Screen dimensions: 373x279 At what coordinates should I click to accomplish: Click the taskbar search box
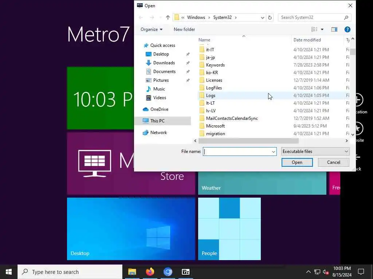click(70, 272)
